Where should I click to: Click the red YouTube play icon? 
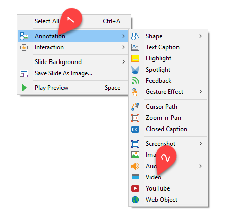click(x=135, y=188)
